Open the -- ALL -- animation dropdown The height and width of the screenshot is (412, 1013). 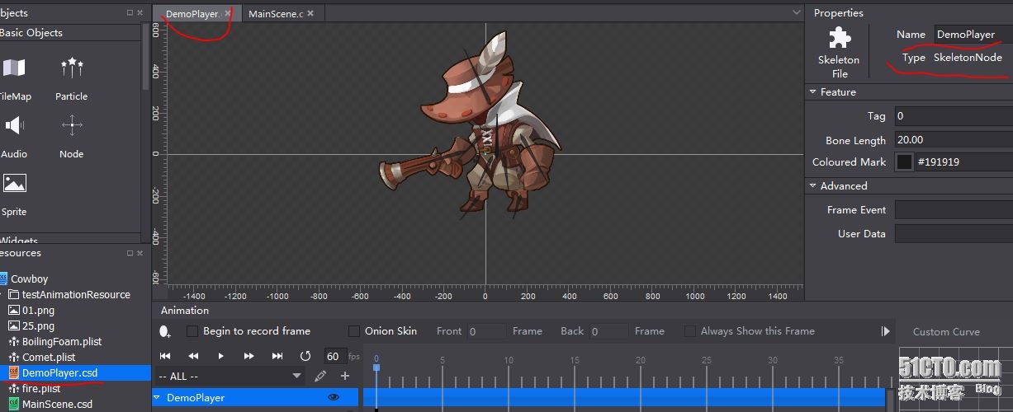tap(230, 376)
